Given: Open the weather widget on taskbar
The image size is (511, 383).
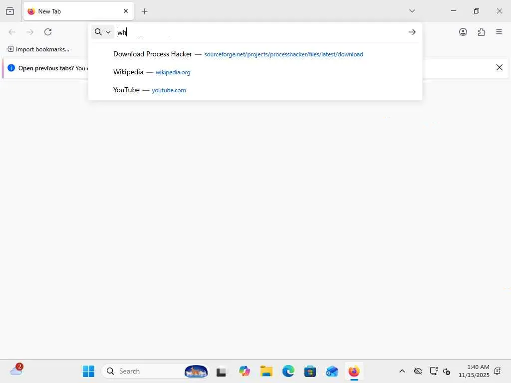Looking at the screenshot, I should (x=16, y=371).
